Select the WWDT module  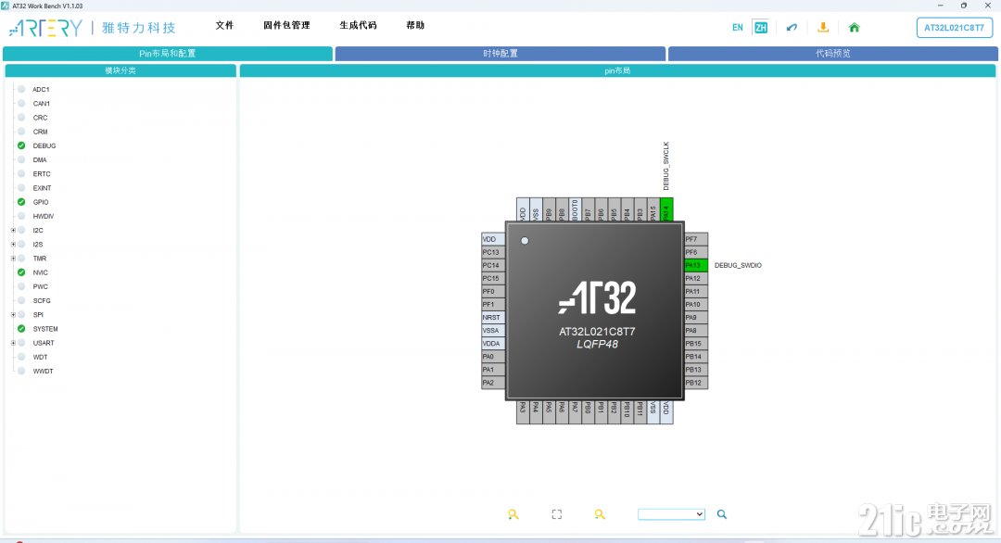click(x=43, y=371)
